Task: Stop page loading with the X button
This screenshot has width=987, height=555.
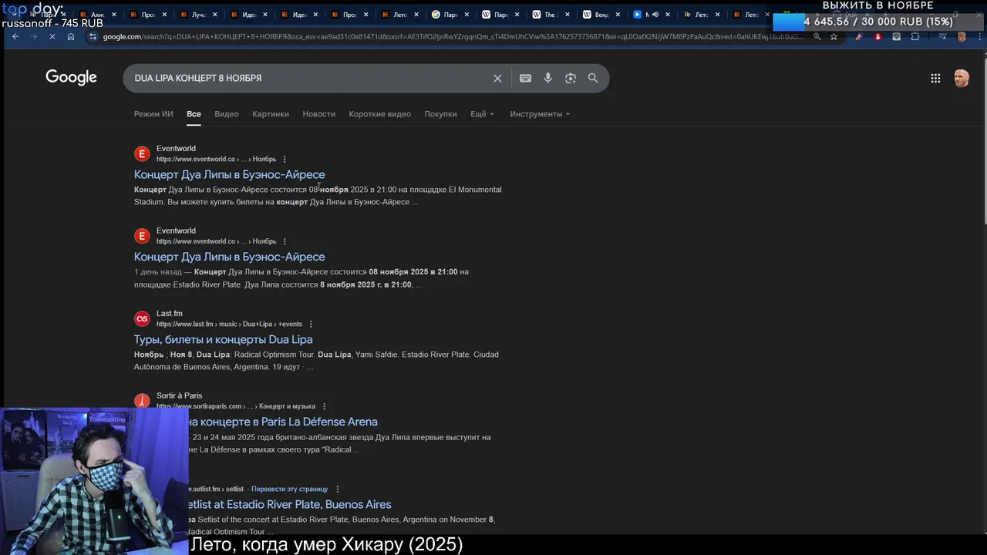Action: coord(51,36)
